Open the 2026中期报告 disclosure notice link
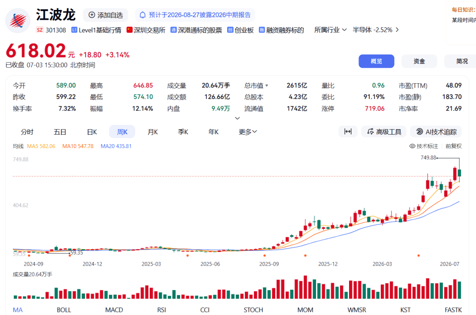Image resolution: width=476 pixels, height=315 pixels. (195, 15)
